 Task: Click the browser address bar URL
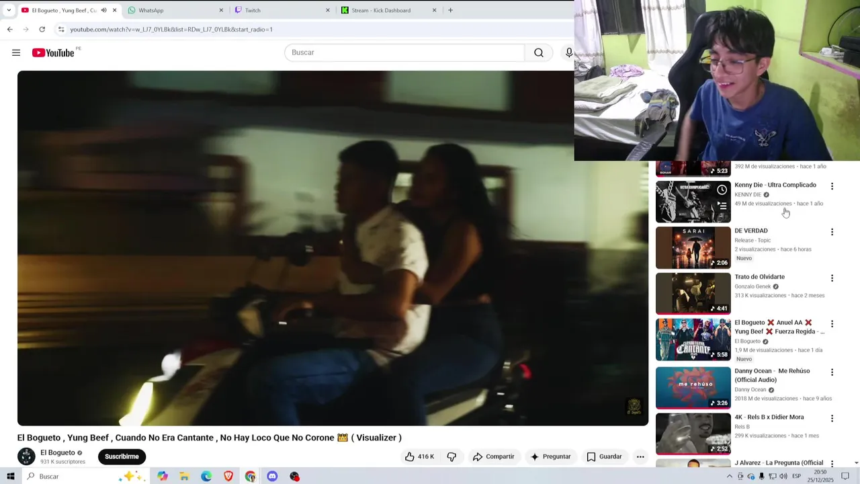click(x=171, y=30)
